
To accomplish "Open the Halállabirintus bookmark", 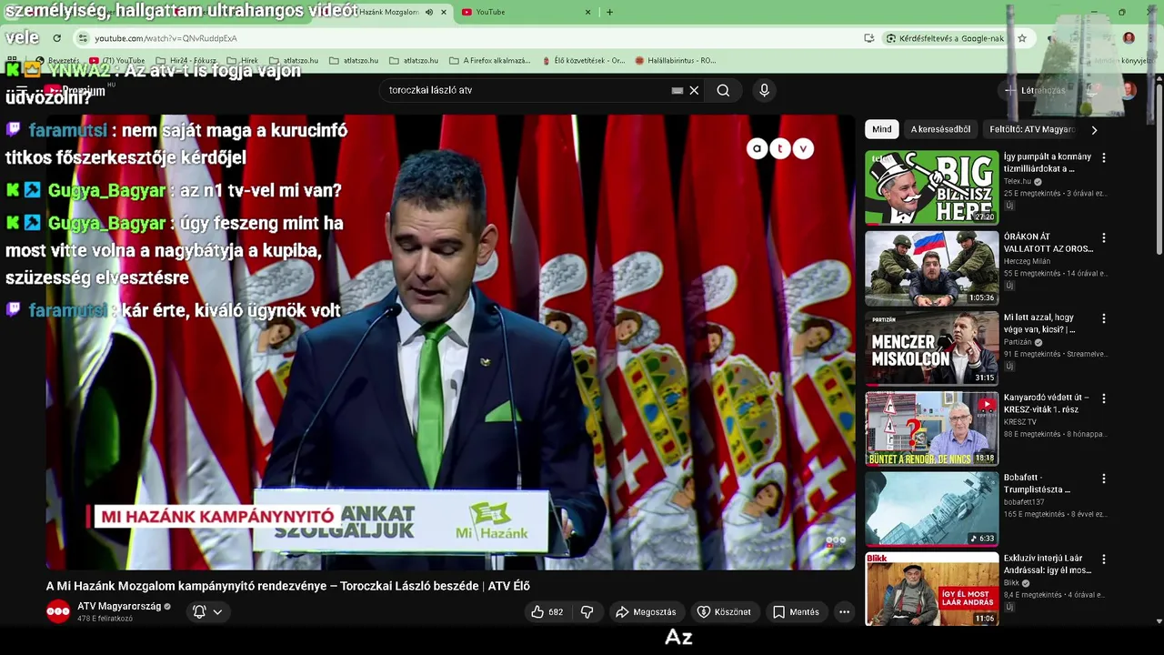I will [675, 61].
